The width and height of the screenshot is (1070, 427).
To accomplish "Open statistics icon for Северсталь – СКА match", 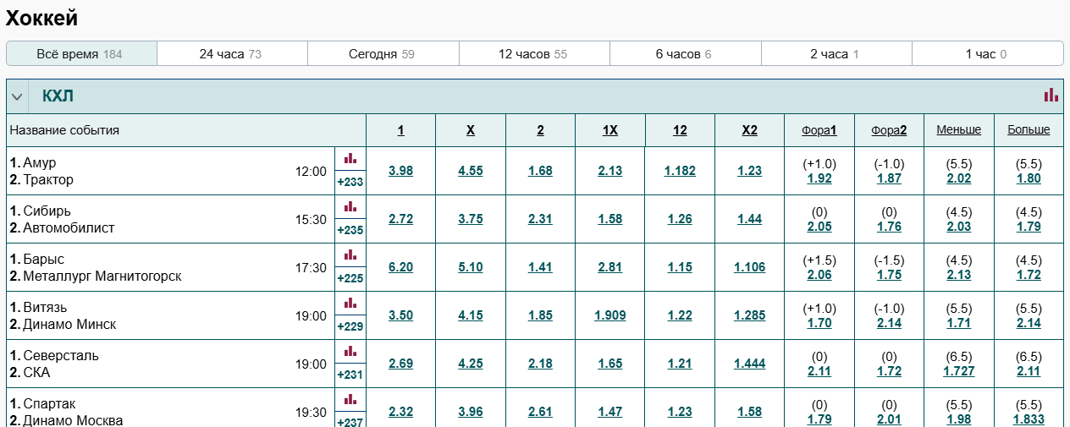I will (x=350, y=351).
